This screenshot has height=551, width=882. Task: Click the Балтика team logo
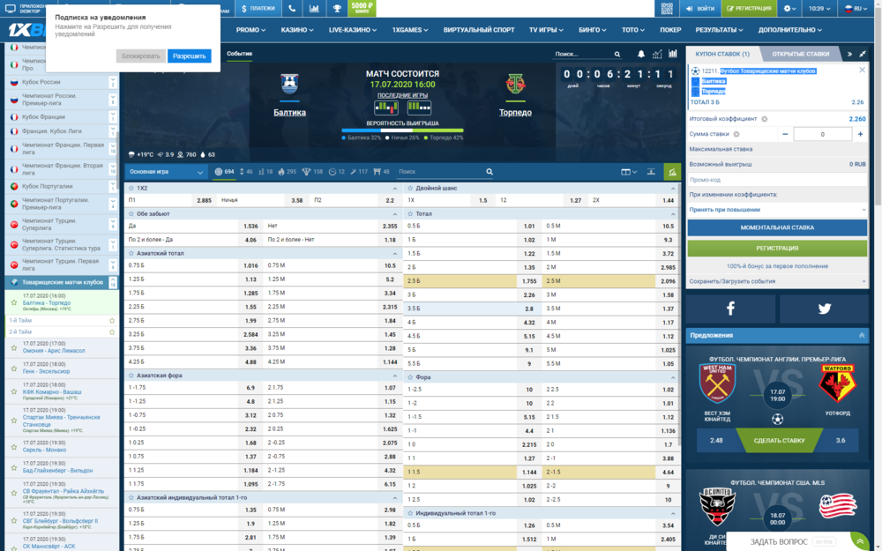click(289, 84)
